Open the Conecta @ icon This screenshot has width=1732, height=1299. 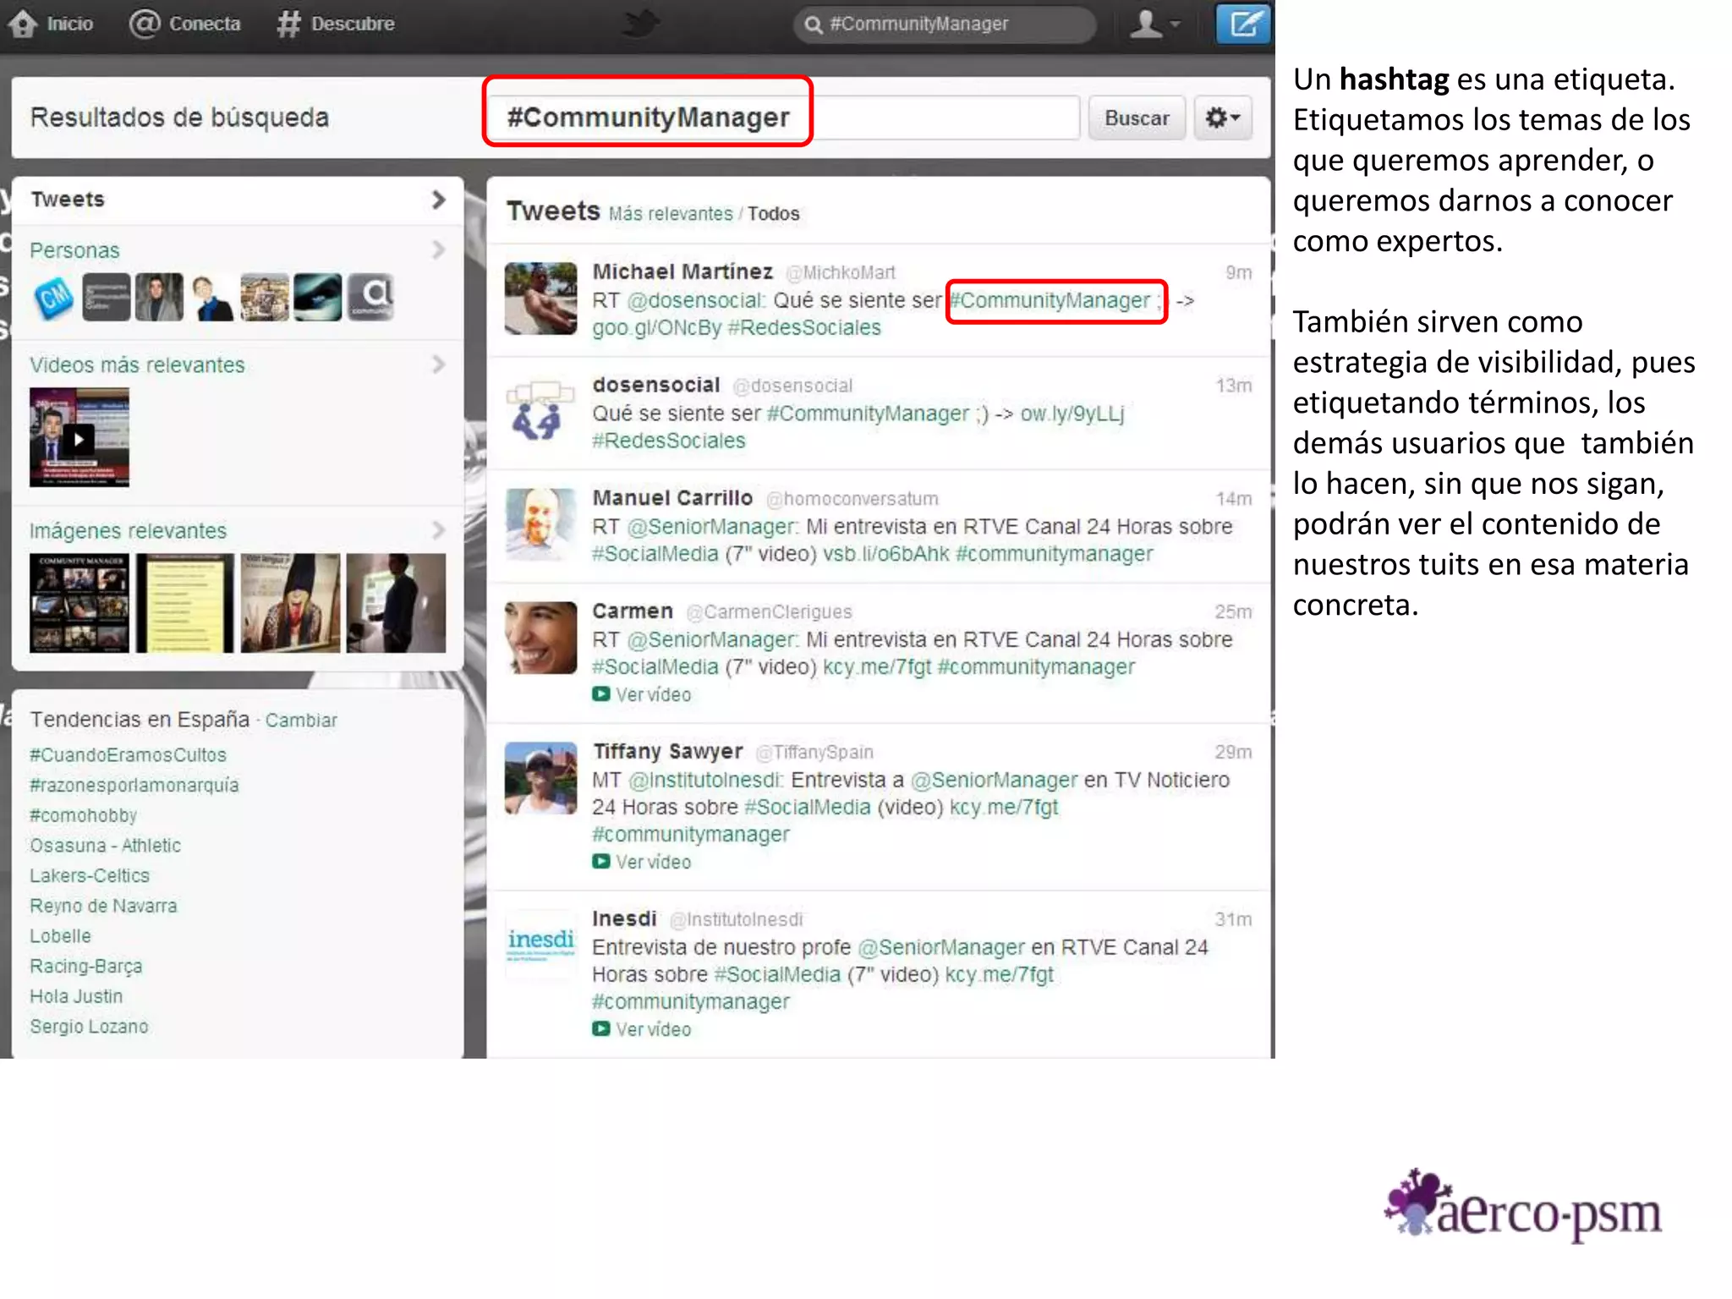point(145,24)
